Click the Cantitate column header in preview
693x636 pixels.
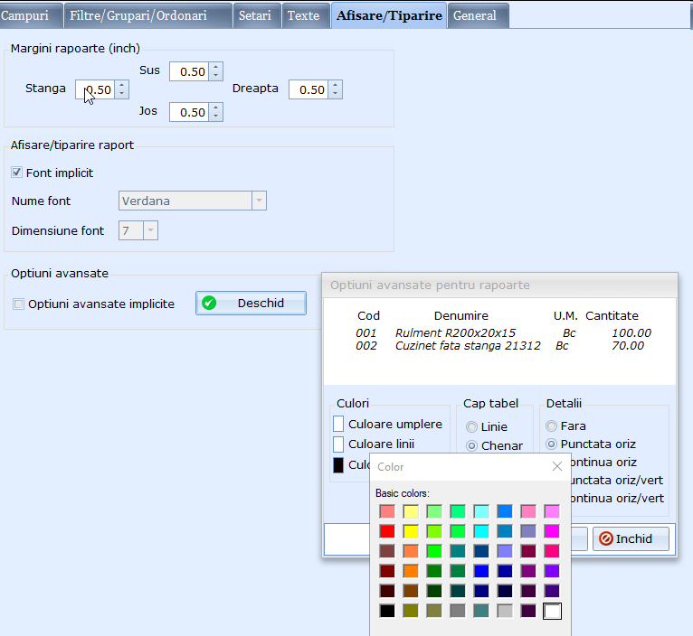tap(612, 315)
